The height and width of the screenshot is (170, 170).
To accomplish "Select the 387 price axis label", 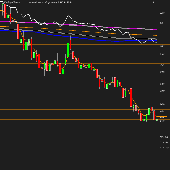I will click(162, 23).
